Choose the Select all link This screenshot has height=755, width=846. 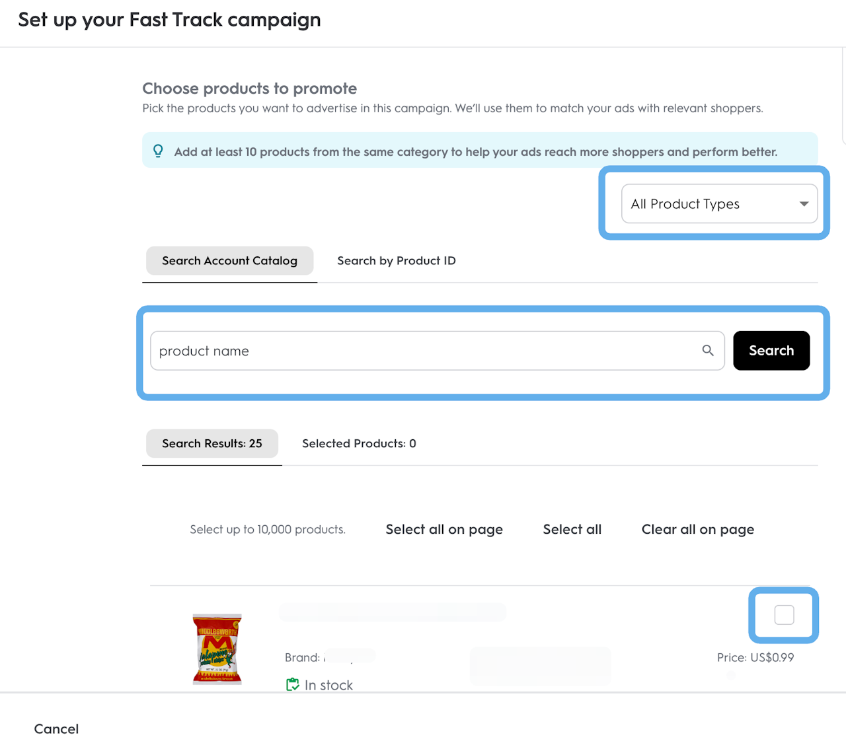point(572,530)
